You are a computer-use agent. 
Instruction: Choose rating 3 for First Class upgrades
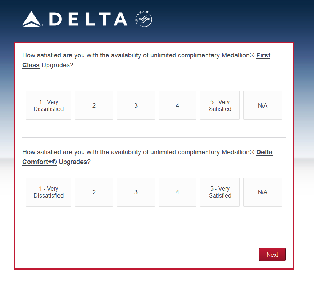coord(136,105)
